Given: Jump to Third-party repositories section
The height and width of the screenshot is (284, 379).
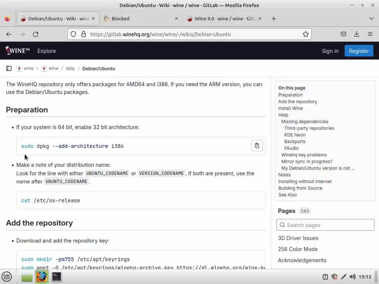Looking at the screenshot, I should tap(309, 128).
